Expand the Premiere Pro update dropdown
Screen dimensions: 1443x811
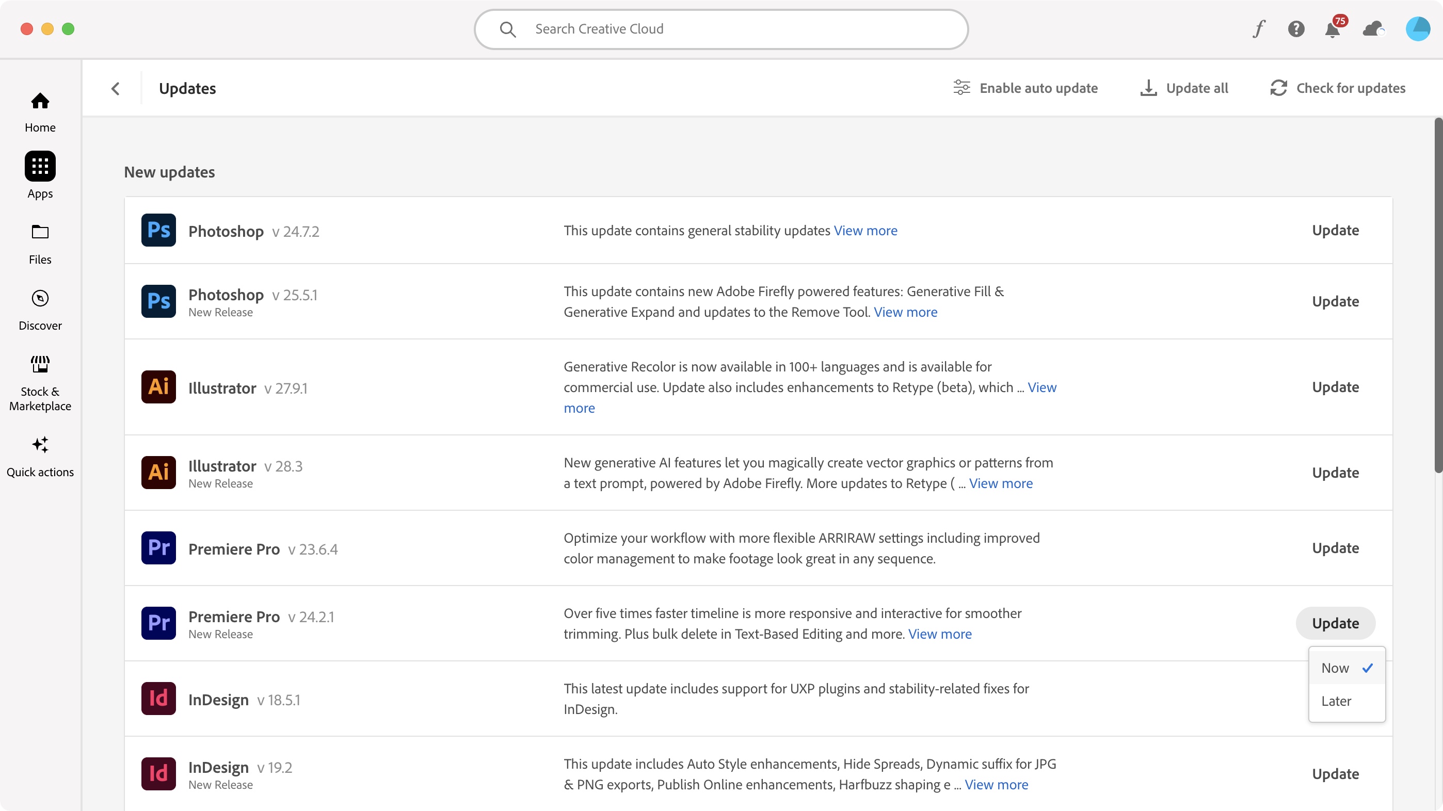pyautogui.click(x=1335, y=623)
